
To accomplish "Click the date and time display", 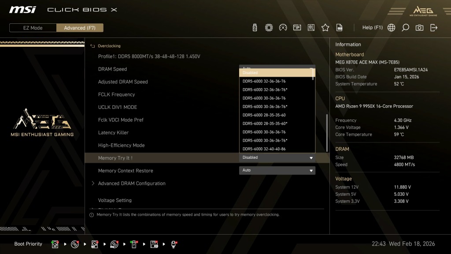I will pos(403,243).
